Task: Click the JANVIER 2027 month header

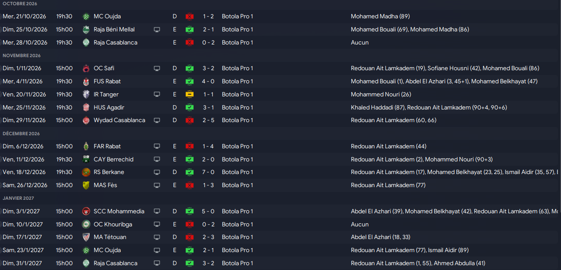Action: coord(18,198)
